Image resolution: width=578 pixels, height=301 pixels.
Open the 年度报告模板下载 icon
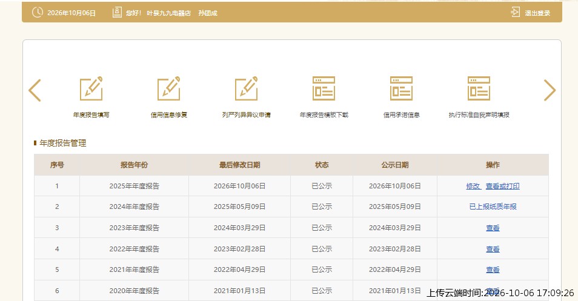coord(324,88)
